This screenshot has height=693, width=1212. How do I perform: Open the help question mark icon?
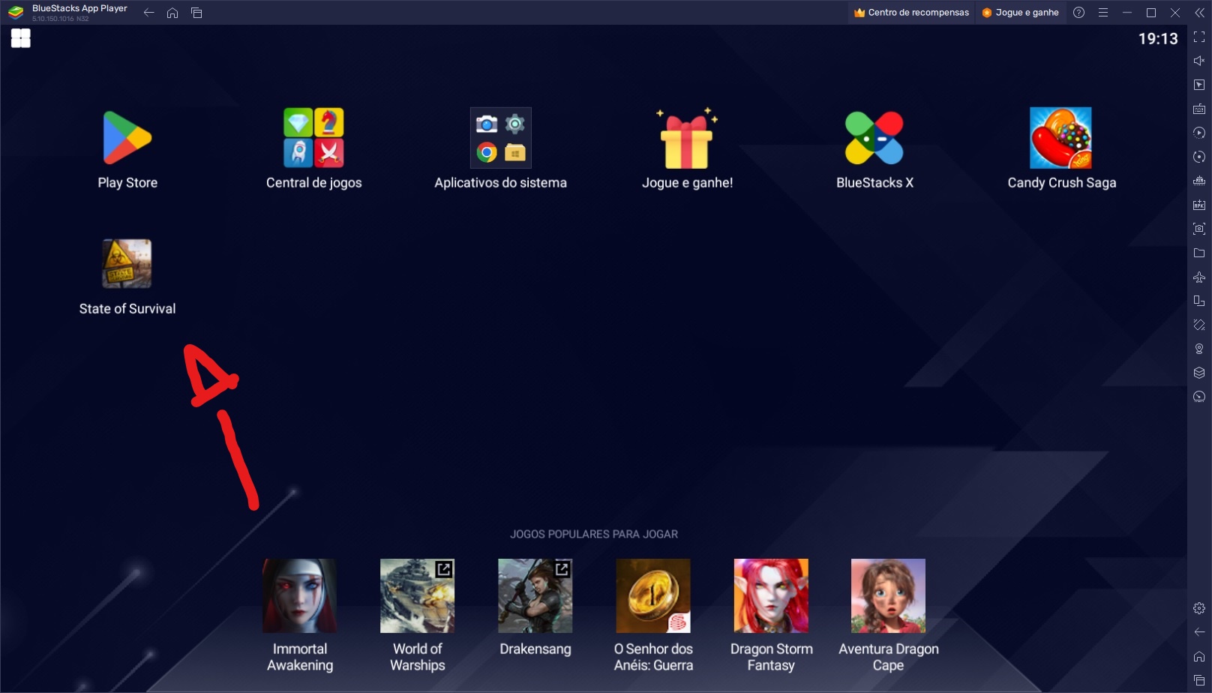pos(1078,13)
